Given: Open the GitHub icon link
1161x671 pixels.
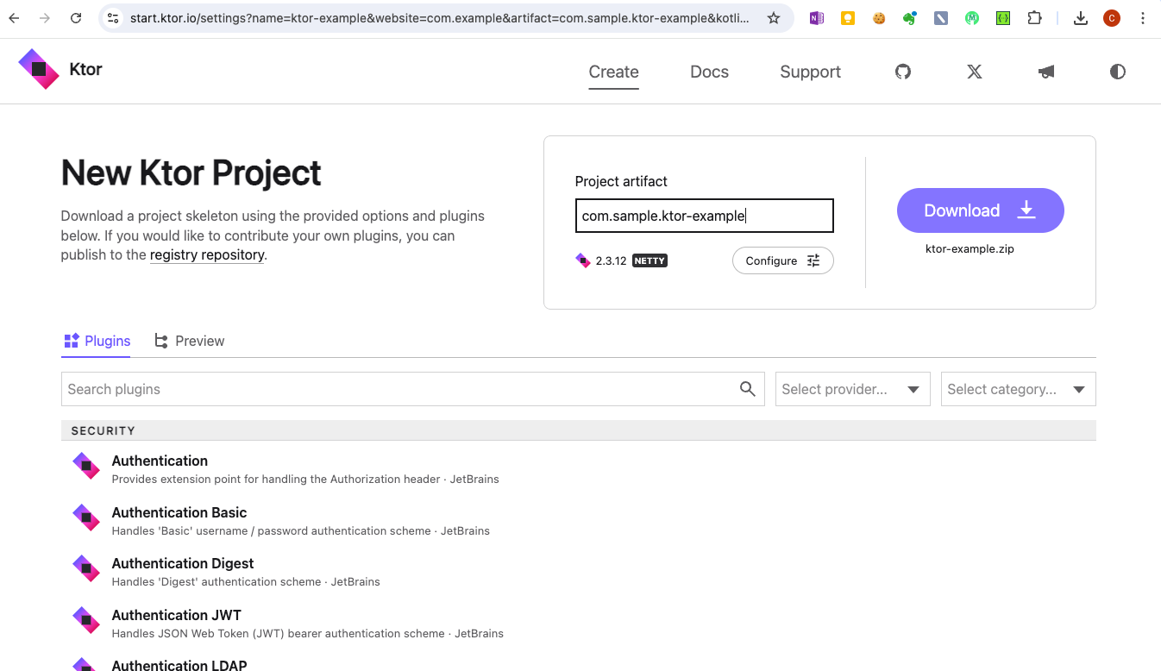Looking at the screenshot, I should click(903, 72).
